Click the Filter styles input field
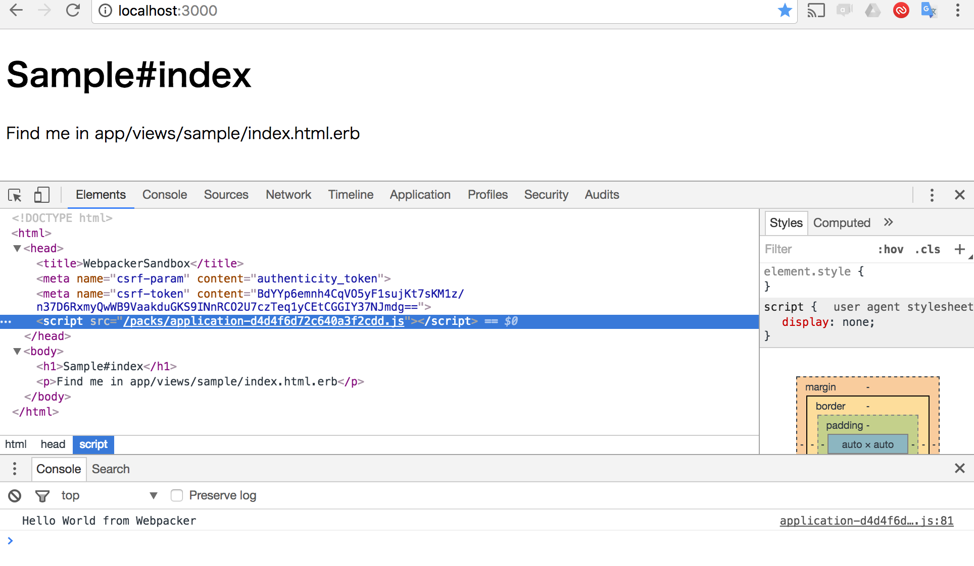The image size is (974, 566). 813,249
